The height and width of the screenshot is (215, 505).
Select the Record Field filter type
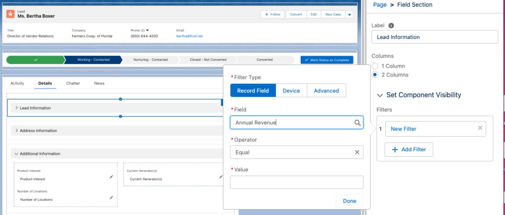(x=253, y=91)
